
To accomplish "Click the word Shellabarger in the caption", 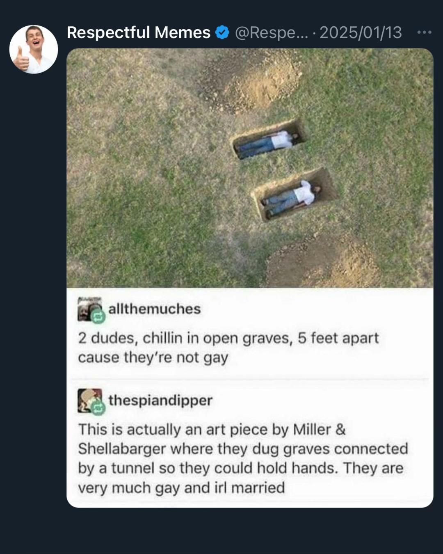I will pyautogui.click(x=122, y=449).
